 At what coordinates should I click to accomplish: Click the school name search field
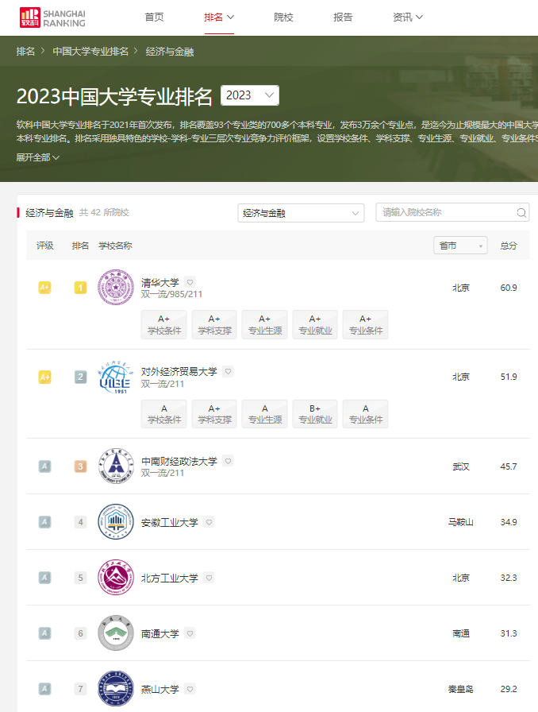pos(447,213)
